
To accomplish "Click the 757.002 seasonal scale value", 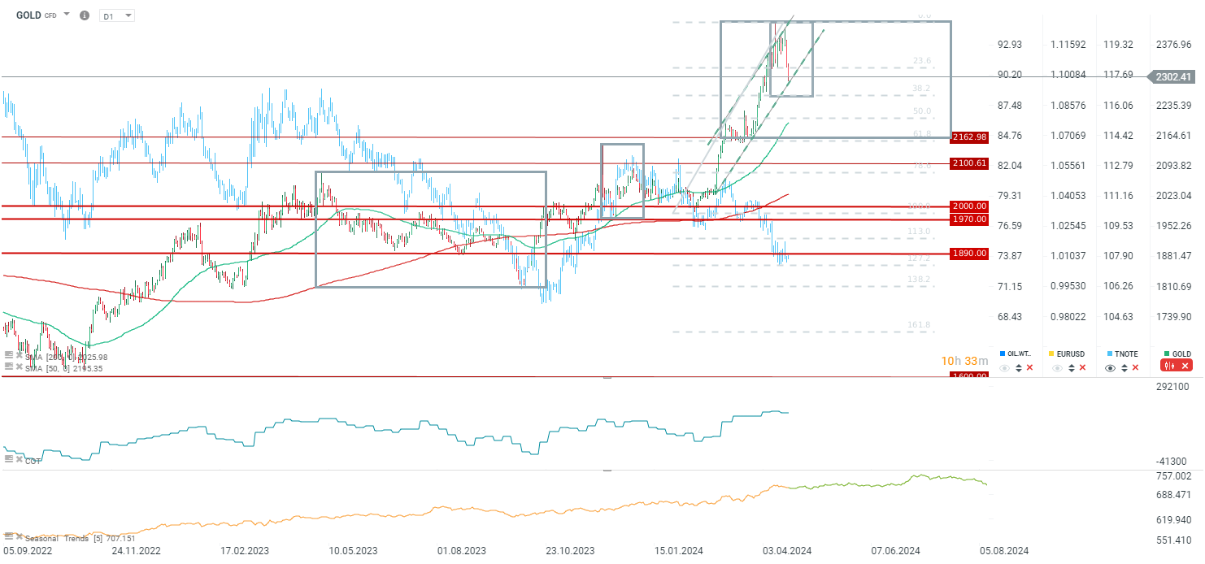I will pyautogui.click(x=1173, y=476).
